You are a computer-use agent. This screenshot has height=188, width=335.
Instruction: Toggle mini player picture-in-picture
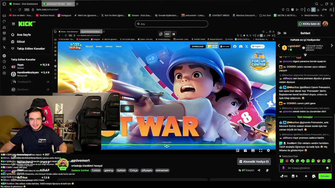click(x=238, y=150)
